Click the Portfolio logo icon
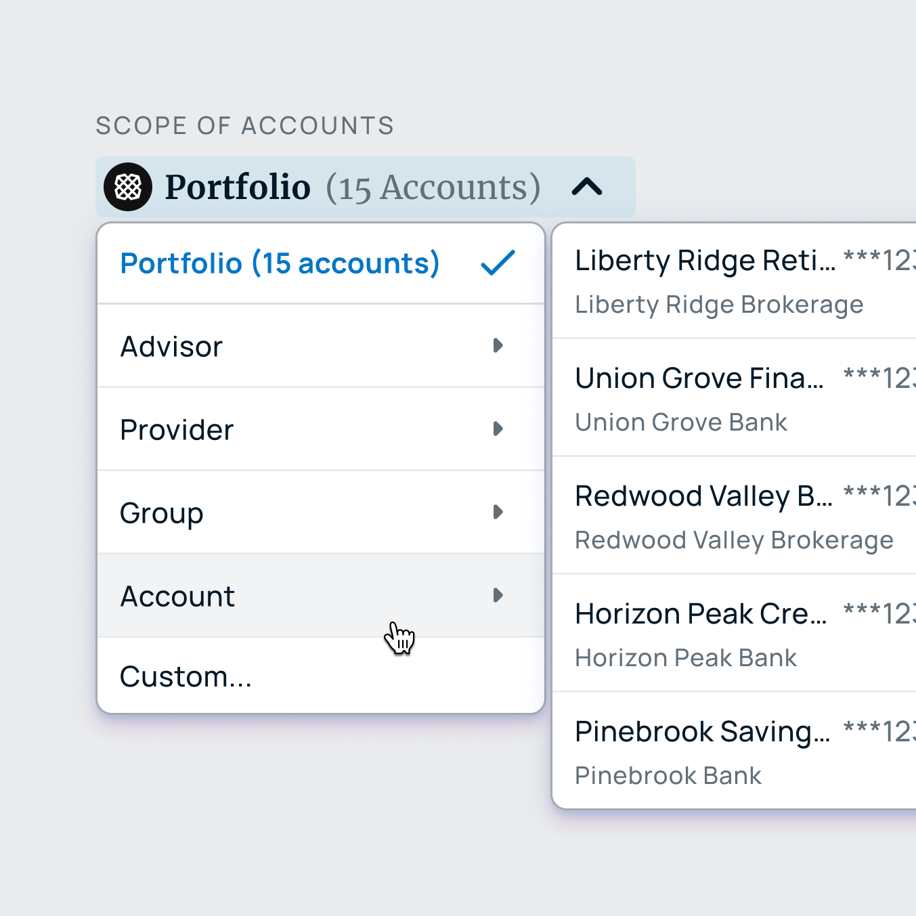The image size is (916, 916). 128,187
